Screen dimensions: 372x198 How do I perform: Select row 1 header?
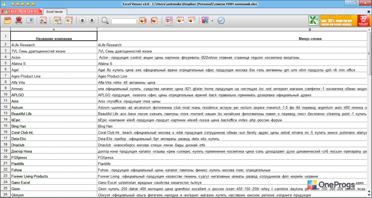click(5, 36)
